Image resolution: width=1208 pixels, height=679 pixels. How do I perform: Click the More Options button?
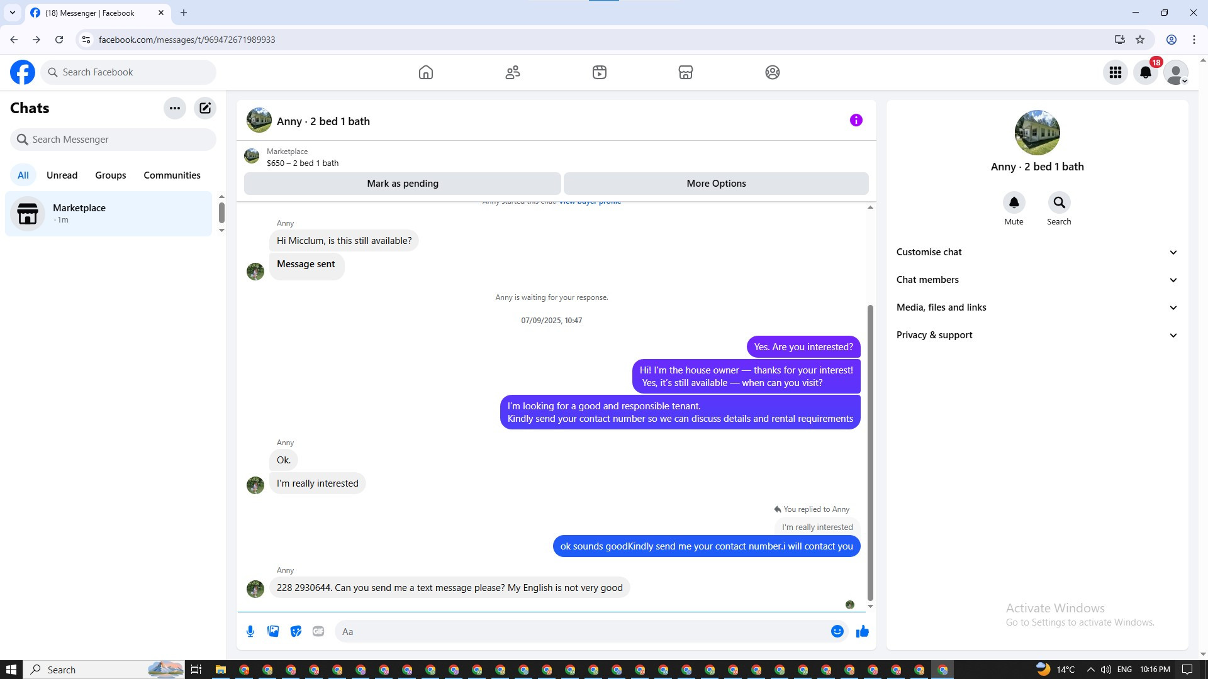pyautogui.click(x=716, y=184)
